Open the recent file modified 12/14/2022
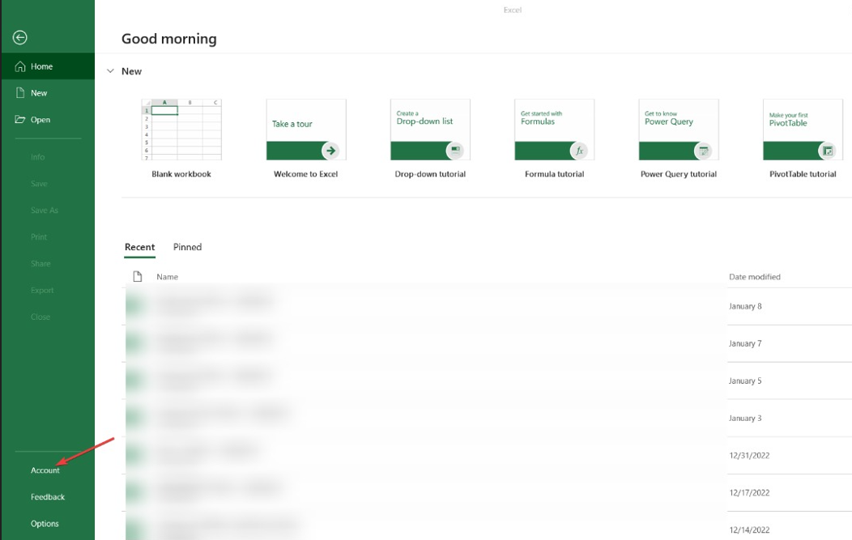Screen dimensions: 852x540 [x=487, y=526]
